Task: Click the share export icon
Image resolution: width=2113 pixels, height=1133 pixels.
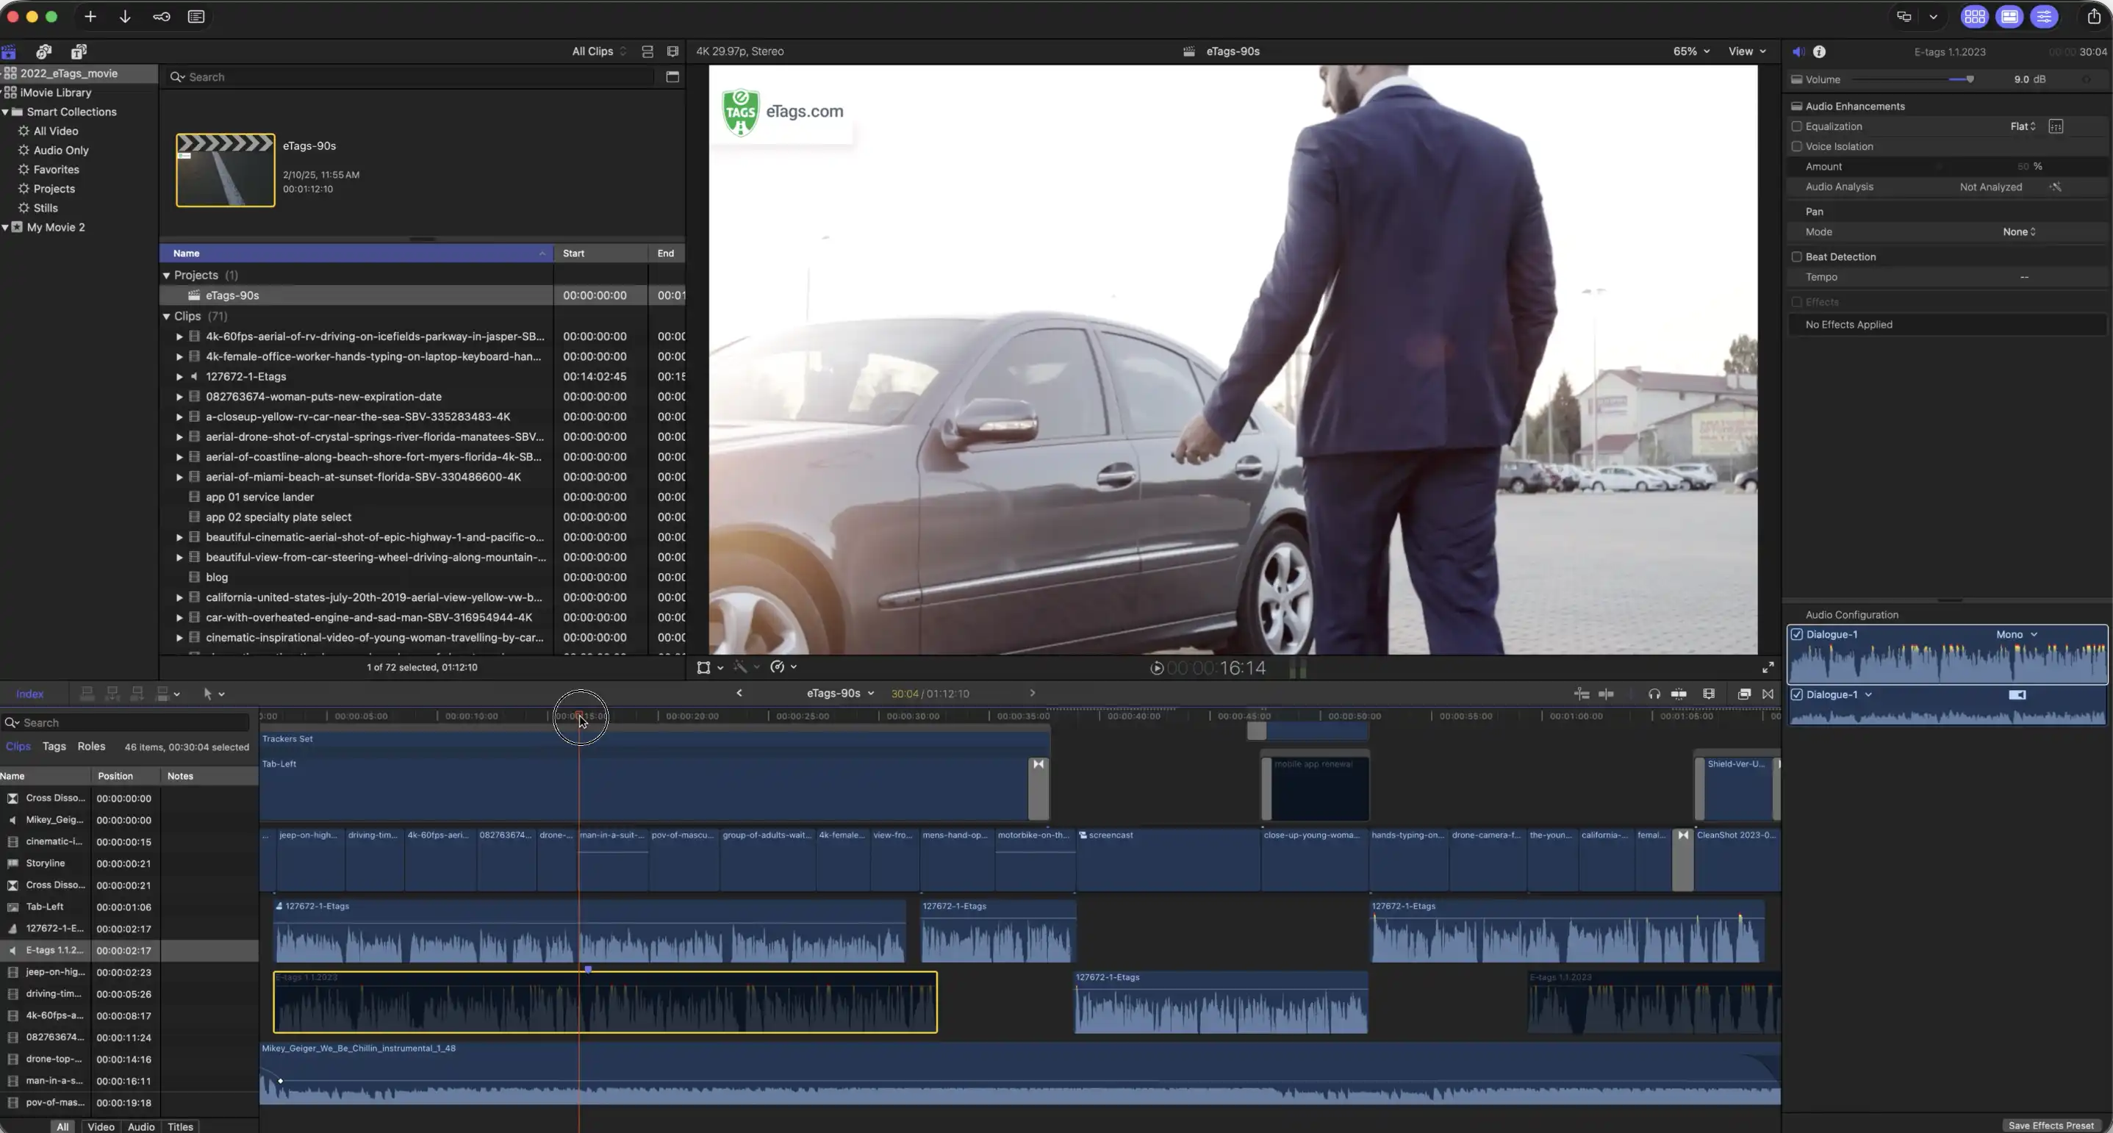Action: point(2093,16)
